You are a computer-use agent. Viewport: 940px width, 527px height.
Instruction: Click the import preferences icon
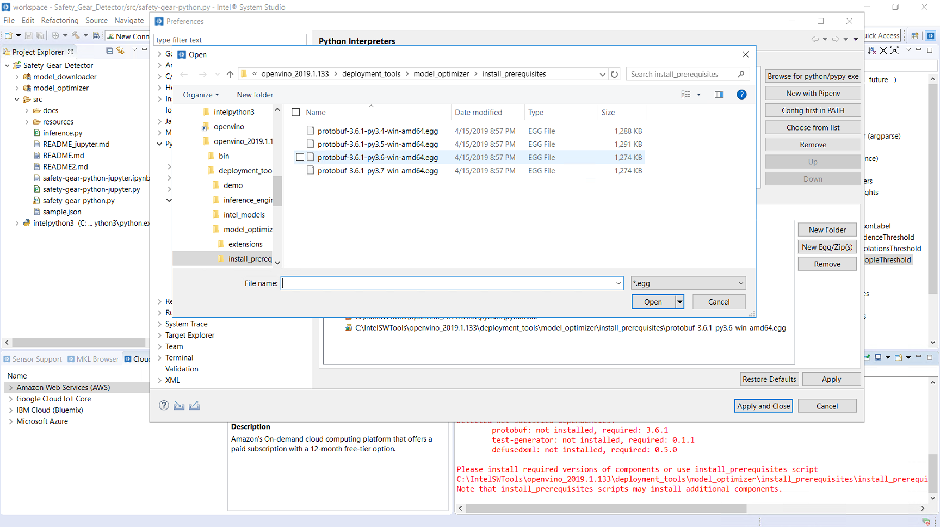click(x=179, y=406)
